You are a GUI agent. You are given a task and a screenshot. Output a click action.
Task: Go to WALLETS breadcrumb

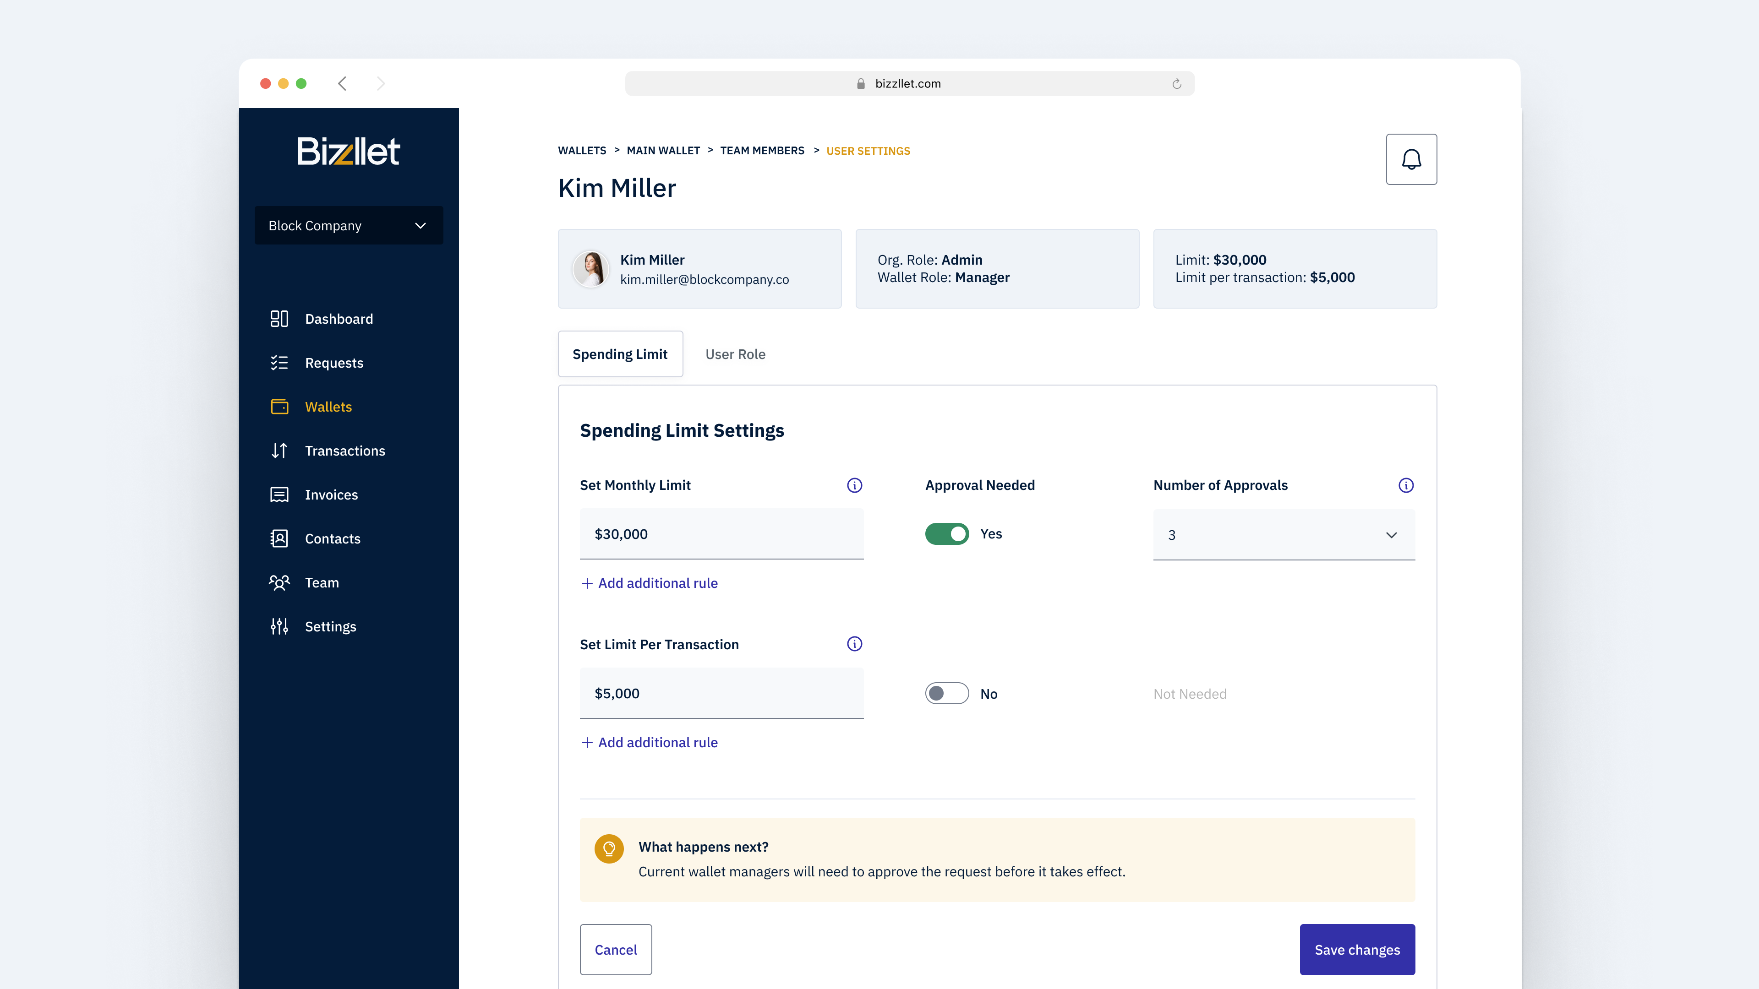pyautogui.click(x=582, y=150)
